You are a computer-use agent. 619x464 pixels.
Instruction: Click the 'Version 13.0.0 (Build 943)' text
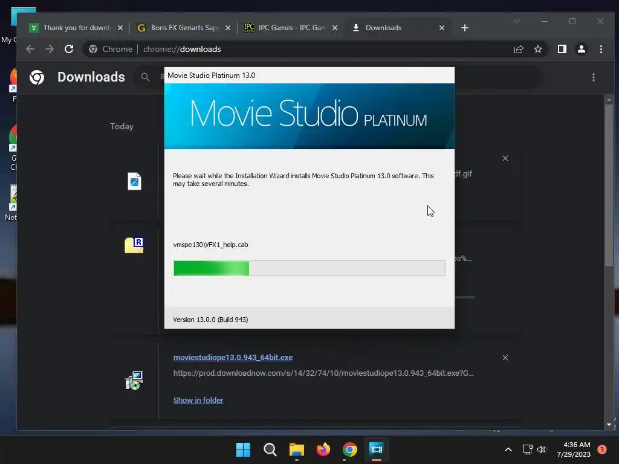point(210,320)
